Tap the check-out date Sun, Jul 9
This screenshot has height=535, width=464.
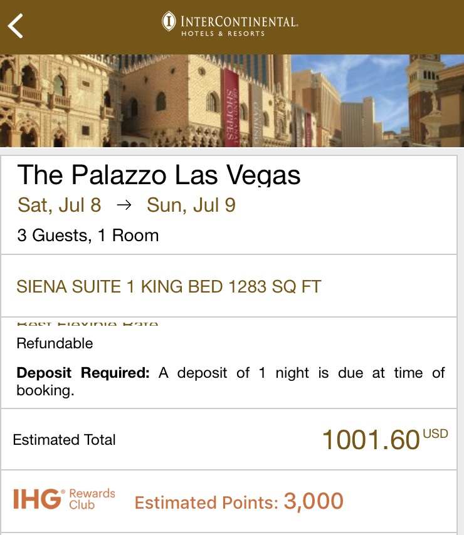191,205
